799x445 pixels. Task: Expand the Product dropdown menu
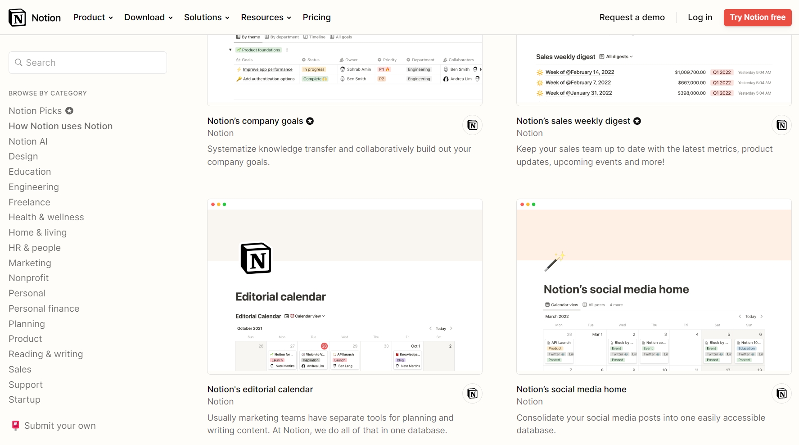[x=93, y=18]
